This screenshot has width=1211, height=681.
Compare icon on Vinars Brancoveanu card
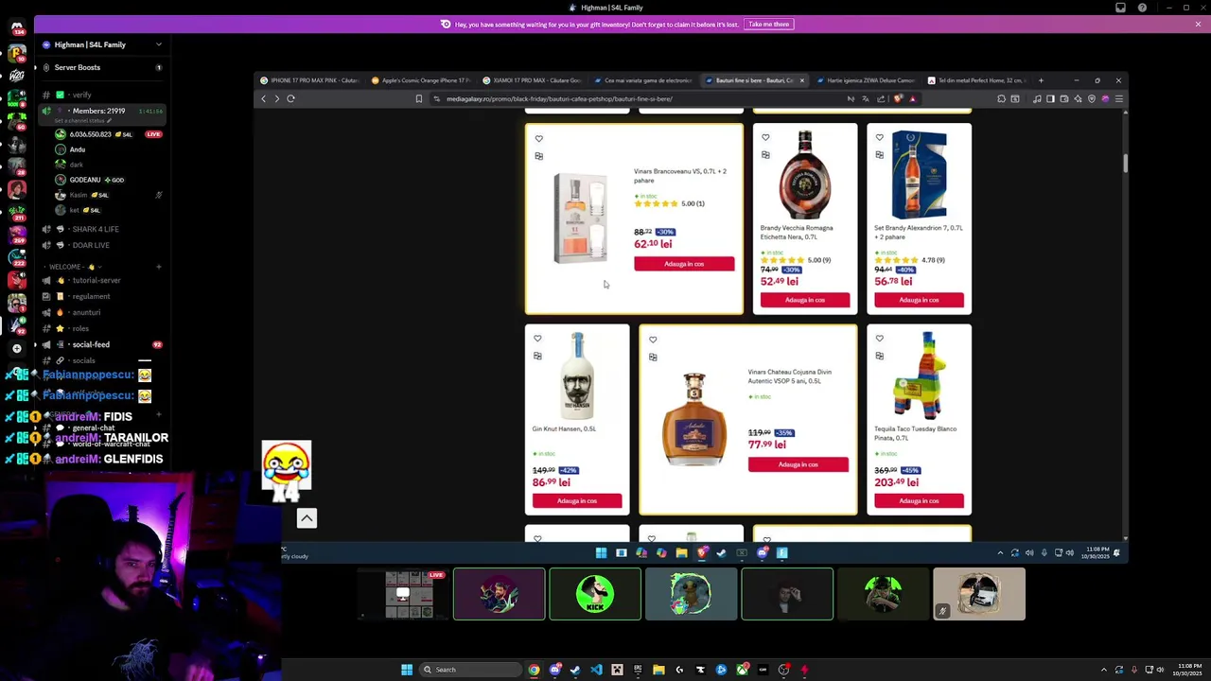pyautogui.click(x=539, y=156)
